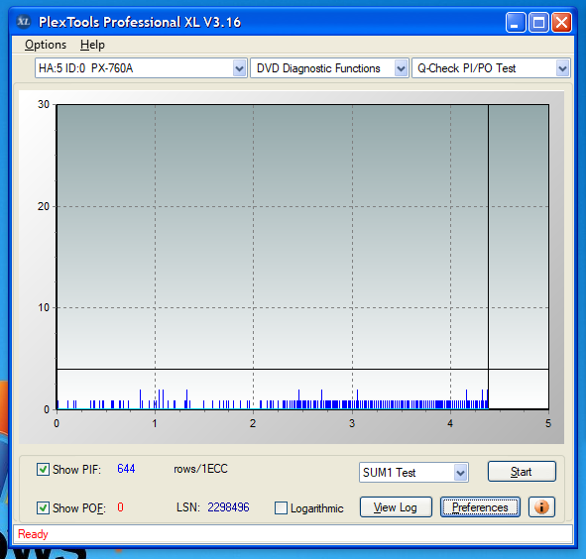Image resolution: width=586 pixels, height=559 pixels.
Task: Open the Preferences button
Action: [x=480, y=507]
